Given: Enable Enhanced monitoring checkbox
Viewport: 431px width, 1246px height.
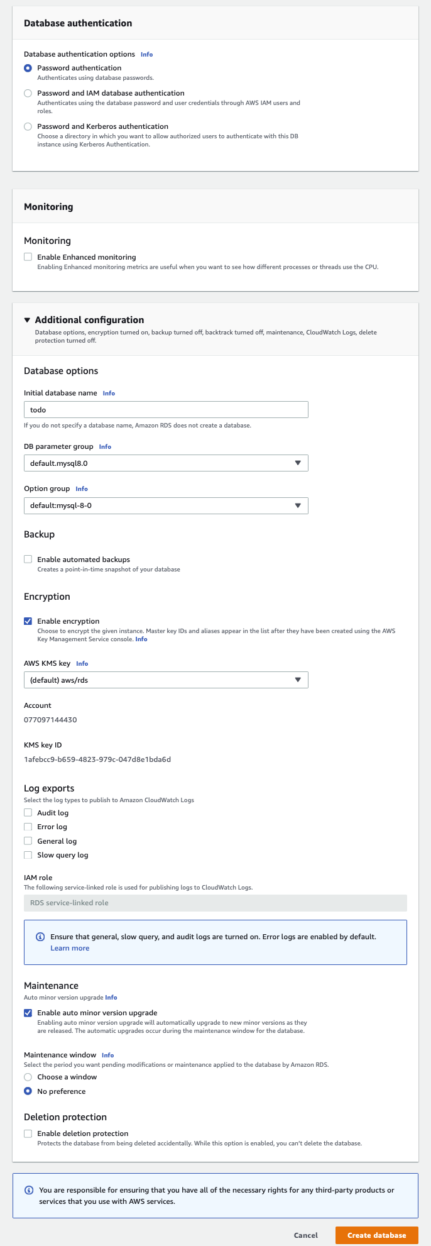Looking at the screenshot, I should (28, 257).
